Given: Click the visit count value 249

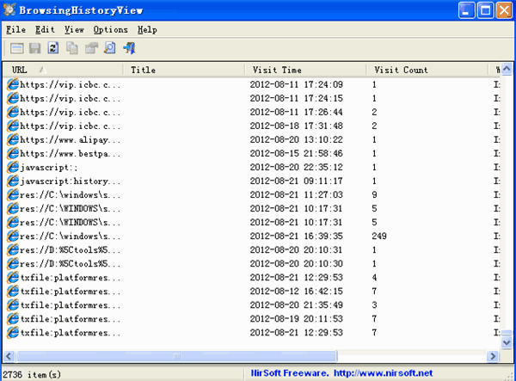Looking at the screenshot, I should [379, 237].
